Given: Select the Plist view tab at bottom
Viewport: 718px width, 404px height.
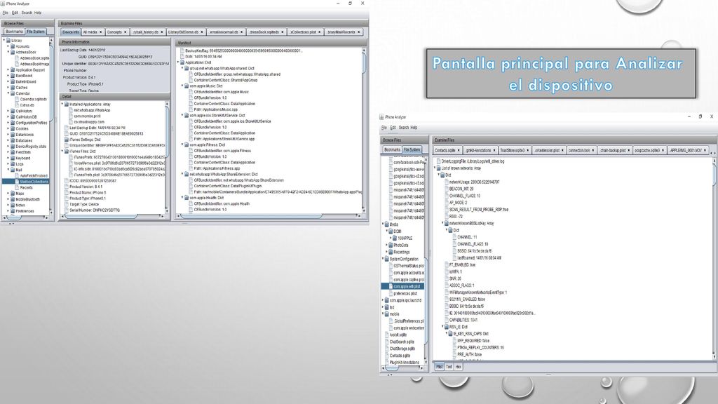Looking at the screenshot, I should [439, 367].
